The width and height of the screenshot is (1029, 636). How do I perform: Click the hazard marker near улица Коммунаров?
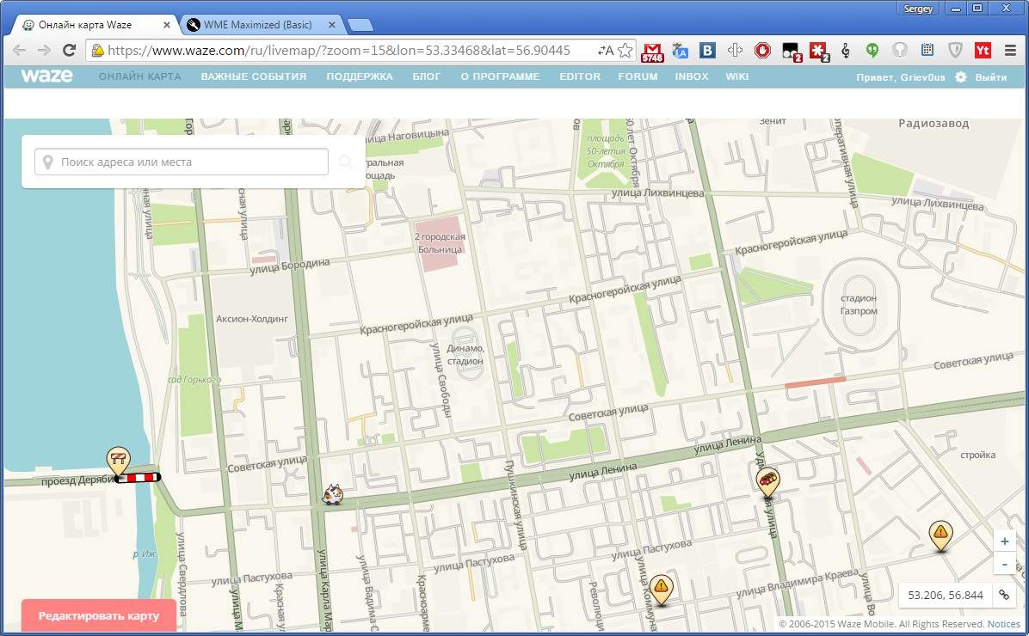point(661,589)
